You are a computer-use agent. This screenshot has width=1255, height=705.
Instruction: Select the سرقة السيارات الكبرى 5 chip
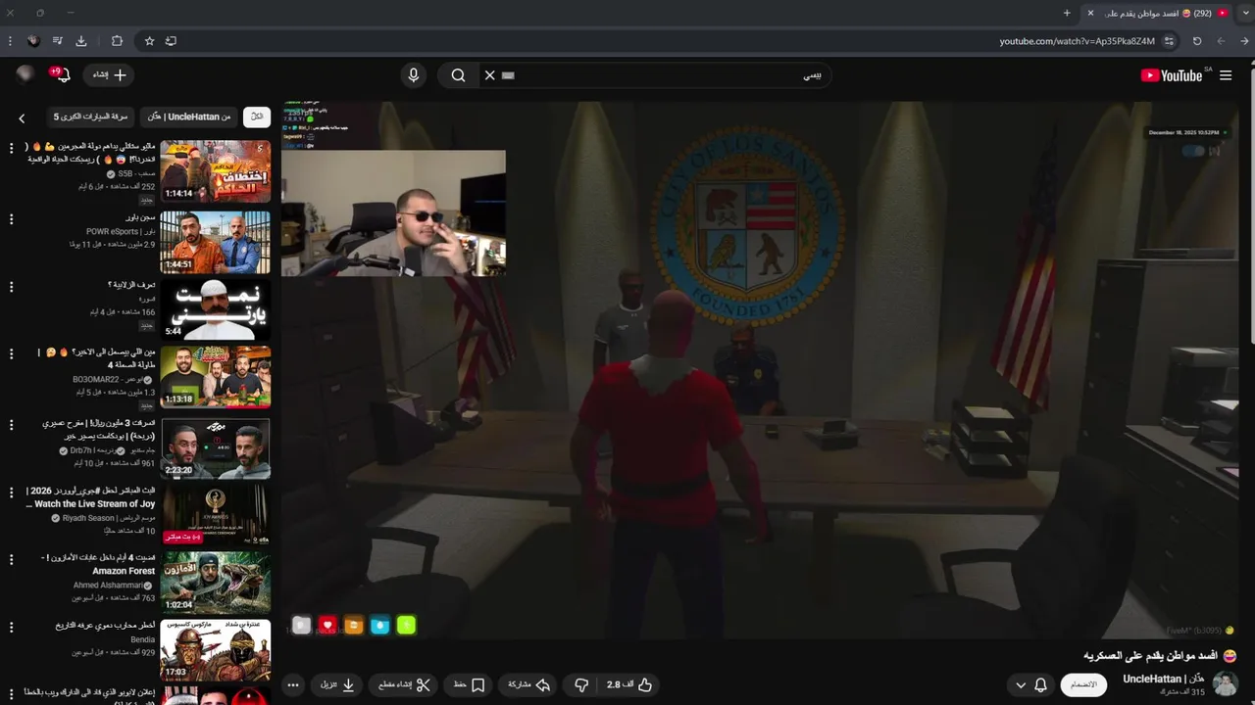tap(90, 117)
